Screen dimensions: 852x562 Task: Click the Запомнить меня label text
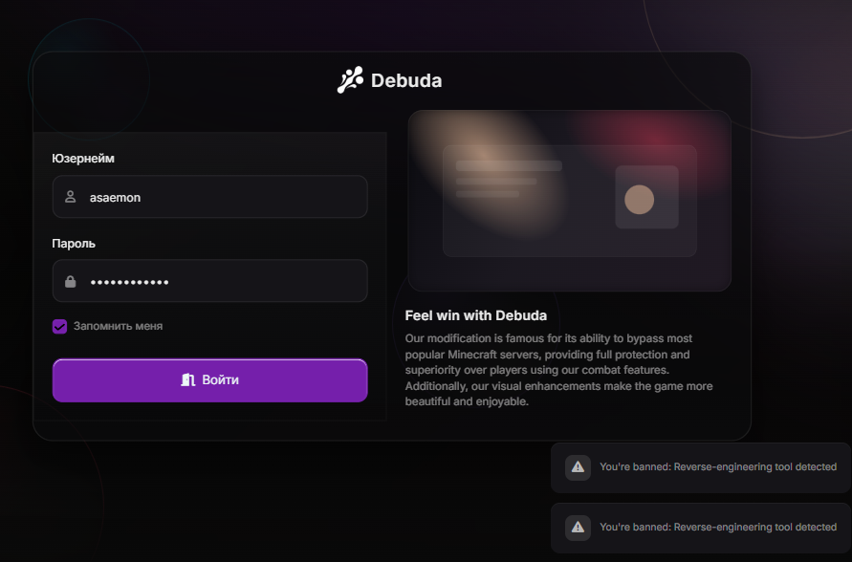[118, 326]
